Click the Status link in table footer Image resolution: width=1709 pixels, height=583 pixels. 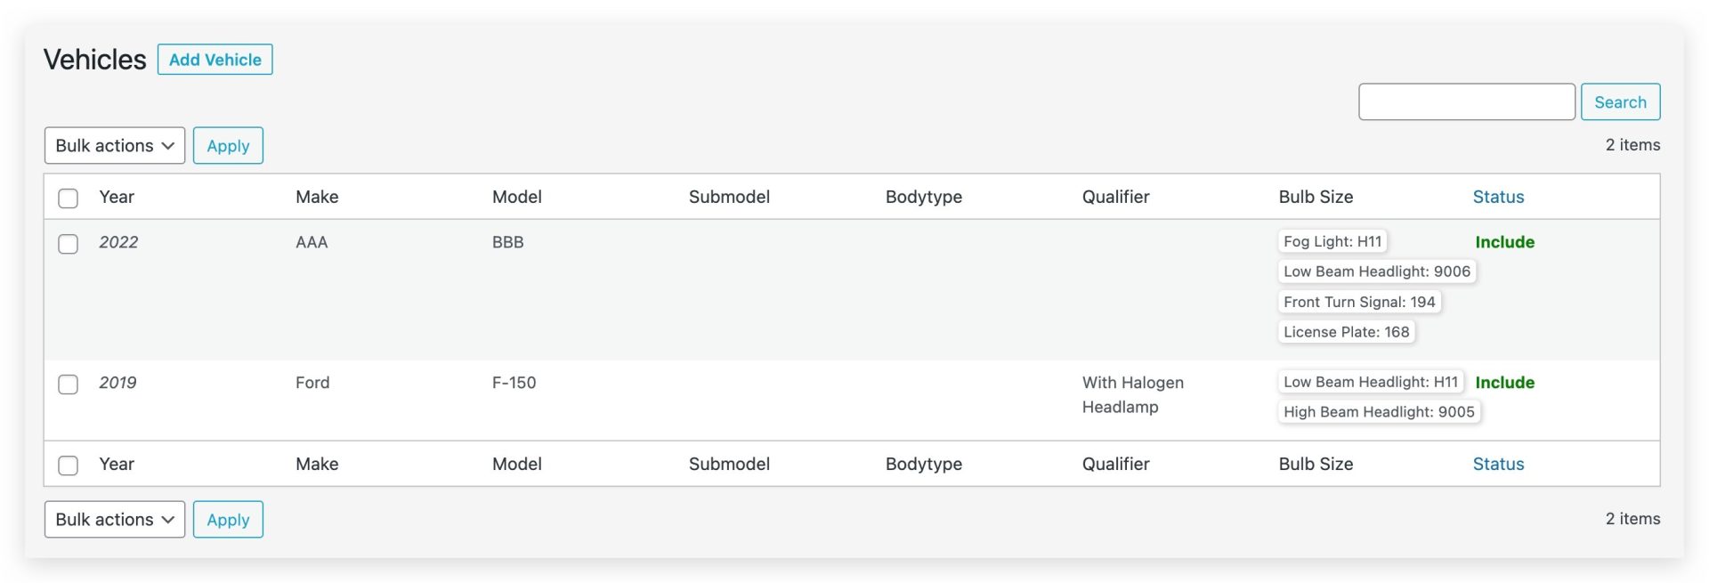tap(1498, 464)
